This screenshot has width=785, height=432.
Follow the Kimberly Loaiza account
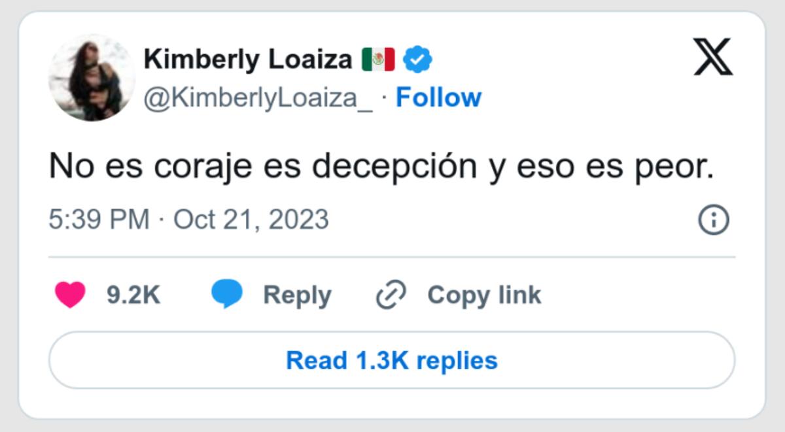[438, 98]
